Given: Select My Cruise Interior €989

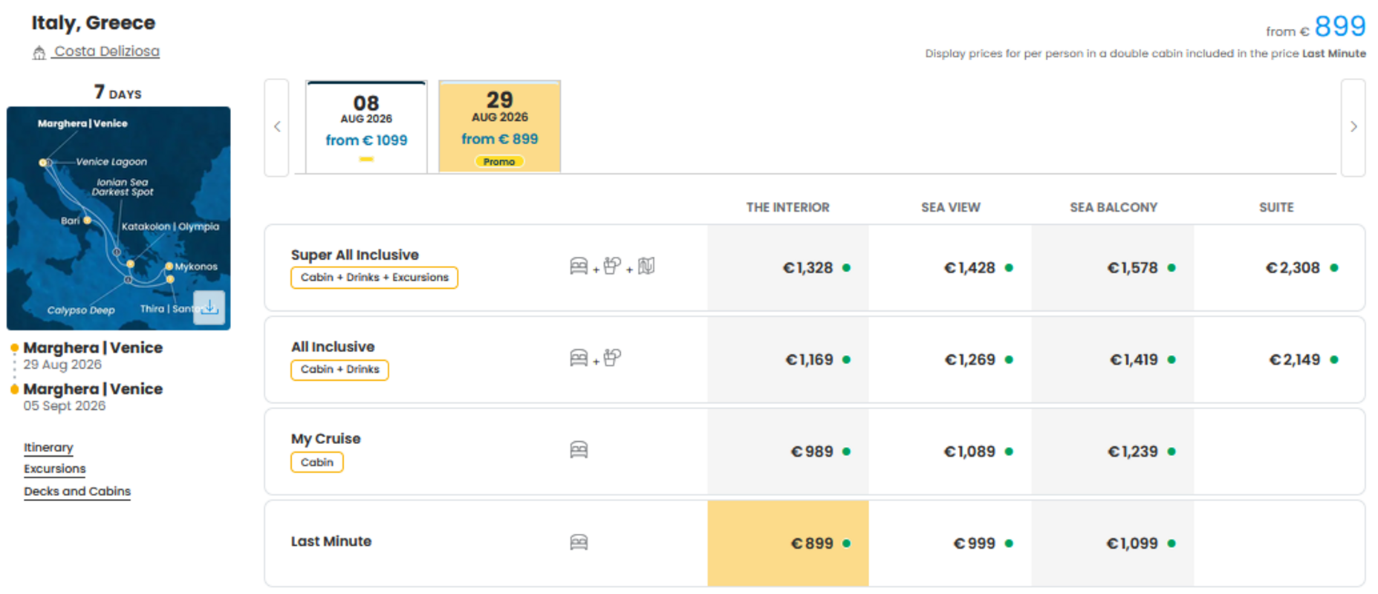Looking at the screenshot, I should point(788,451).
